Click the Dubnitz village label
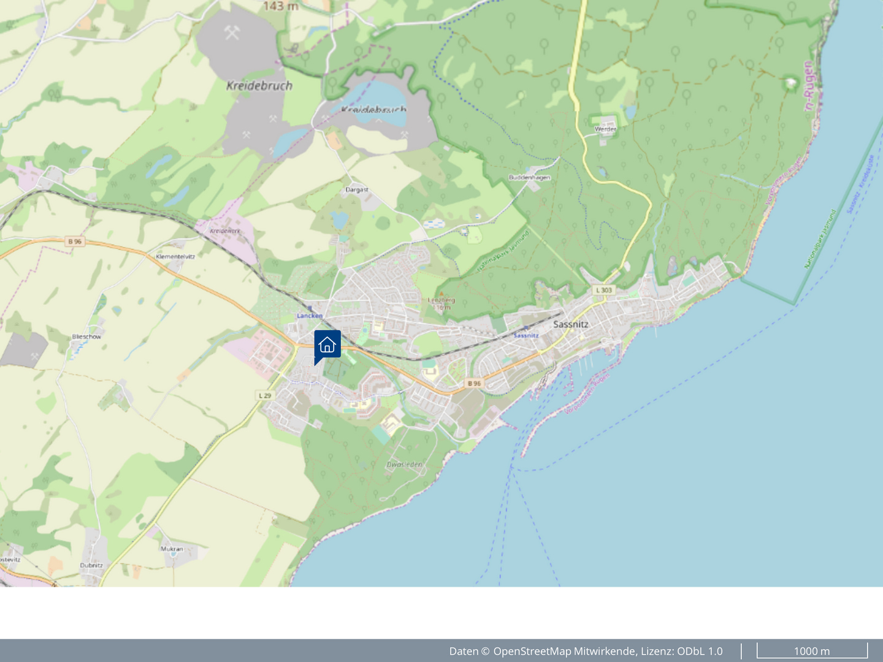The width and height of the screenshot is (883, 662). pos(91,565)
